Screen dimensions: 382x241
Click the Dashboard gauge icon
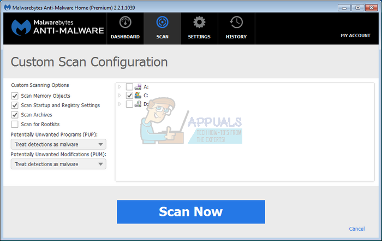[125, 22]
